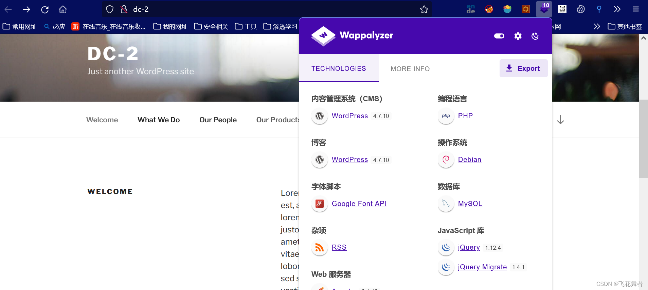Open the PHP link

click(465, 116)
